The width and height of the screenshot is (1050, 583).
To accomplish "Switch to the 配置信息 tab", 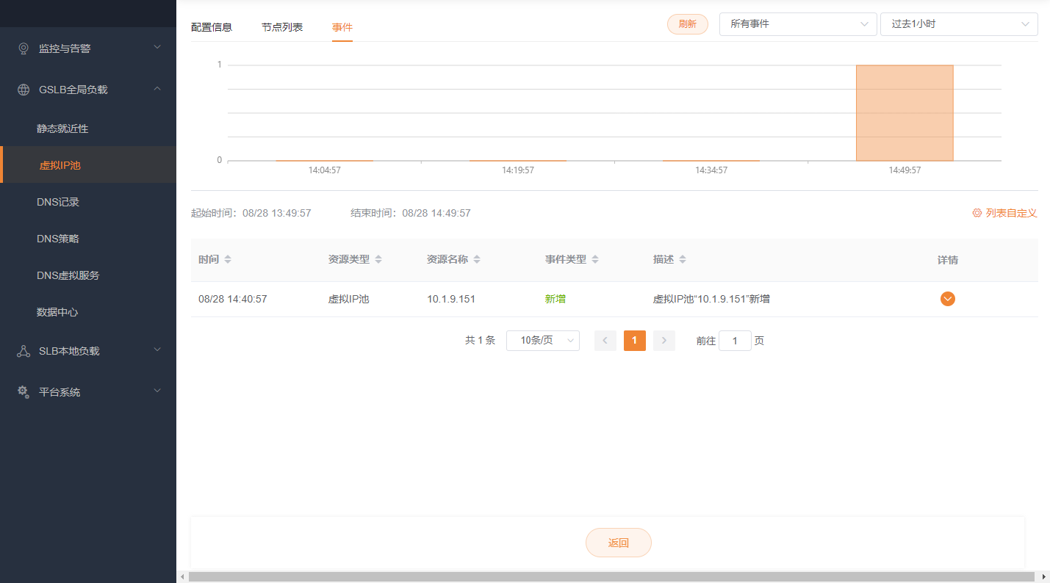I will click(212, 27).
